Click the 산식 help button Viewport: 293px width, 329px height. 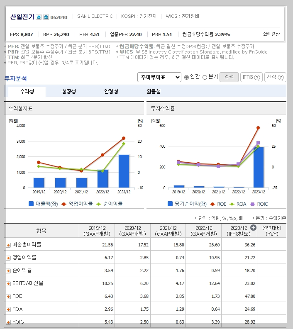[x=275, y=77]
